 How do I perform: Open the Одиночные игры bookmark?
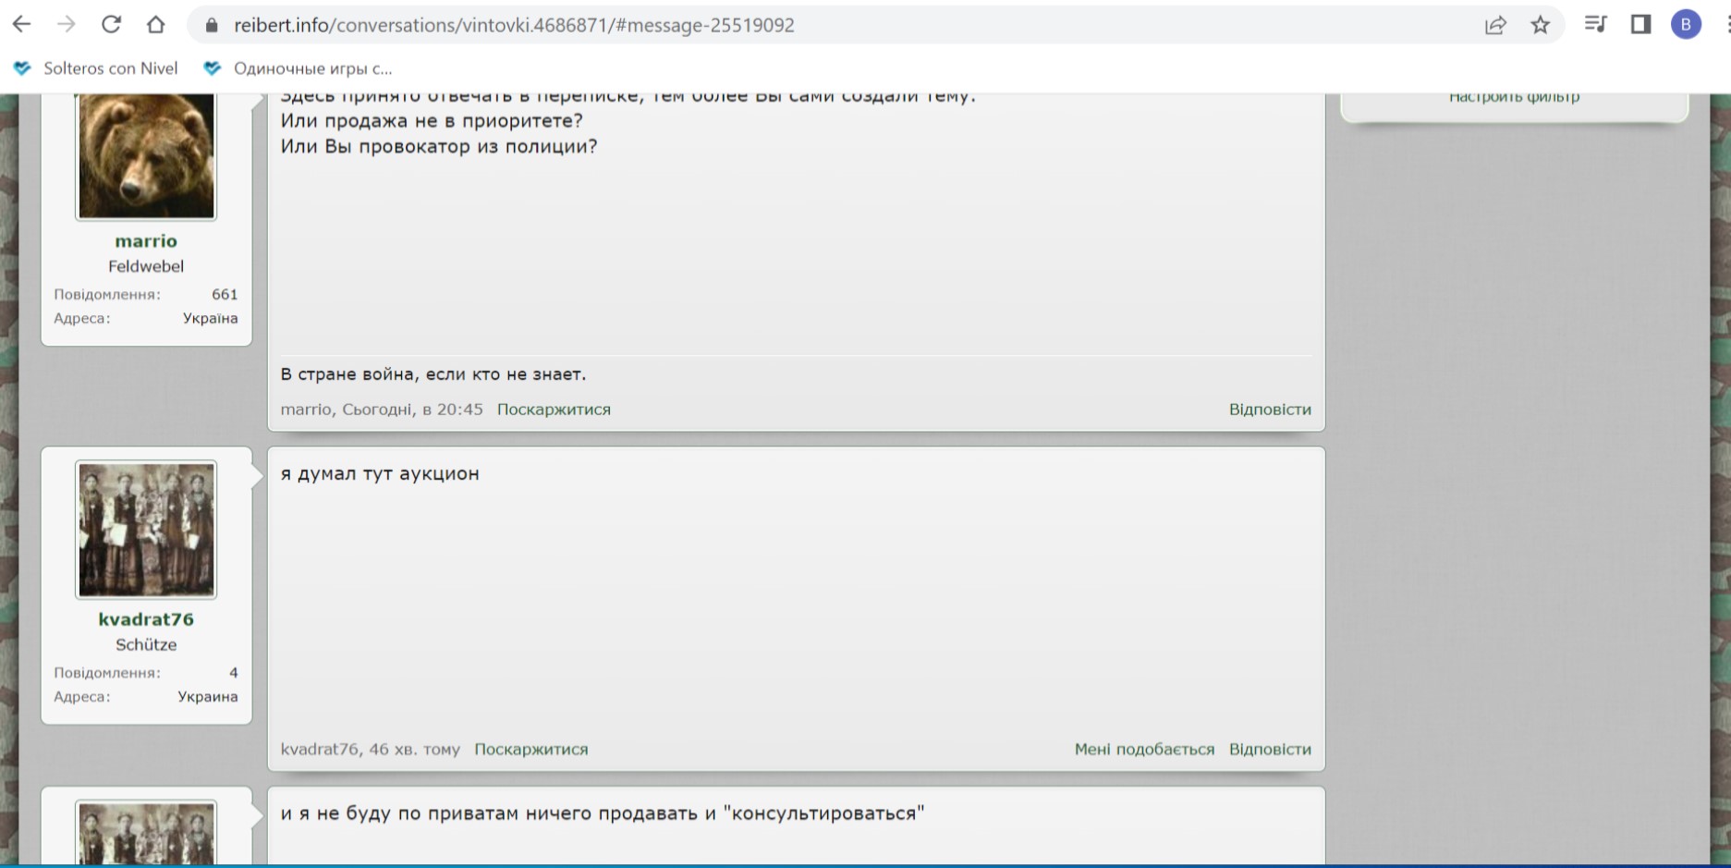pos(298,68)
